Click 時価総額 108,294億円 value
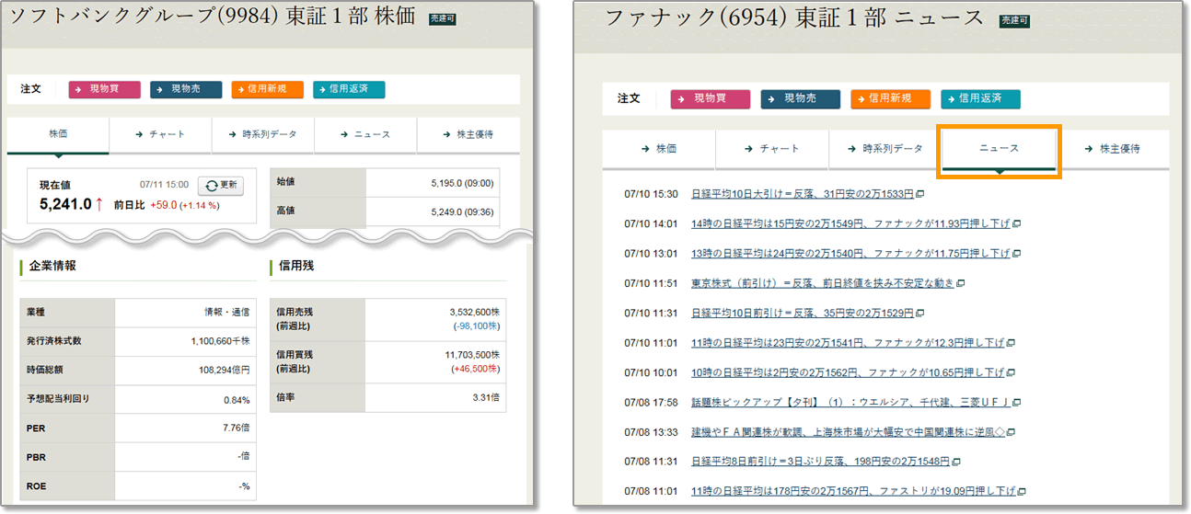The height and width of the screenshot is (514, 1191). coord(224,370)
